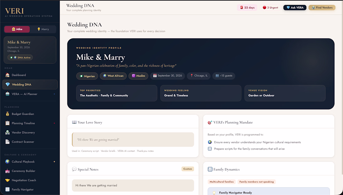Click the Custom badge on Special Notes
This screenshot has height=195, width=343.
click(x=188, y=169)
